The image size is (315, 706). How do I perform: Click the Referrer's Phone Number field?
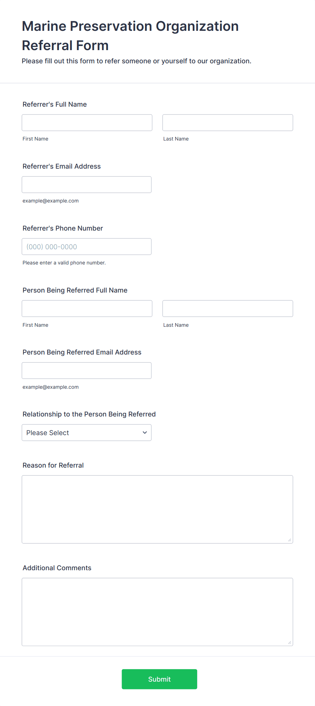87,247
